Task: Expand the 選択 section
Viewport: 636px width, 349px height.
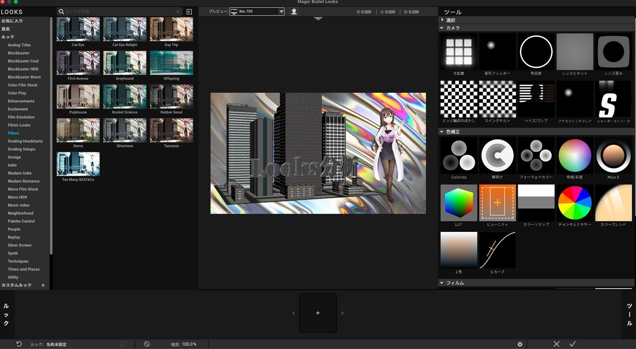Action: 442,20
